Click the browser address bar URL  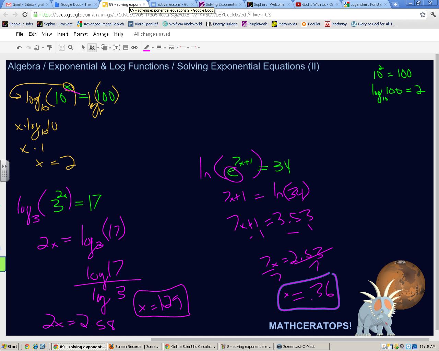pyautogui.click(x=151, y=15)
